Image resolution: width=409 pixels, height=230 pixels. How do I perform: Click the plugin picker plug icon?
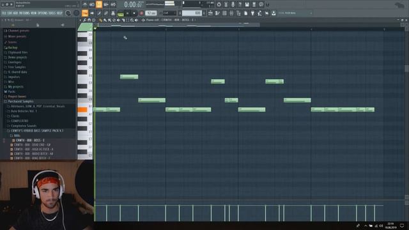(x=252, y=13)
